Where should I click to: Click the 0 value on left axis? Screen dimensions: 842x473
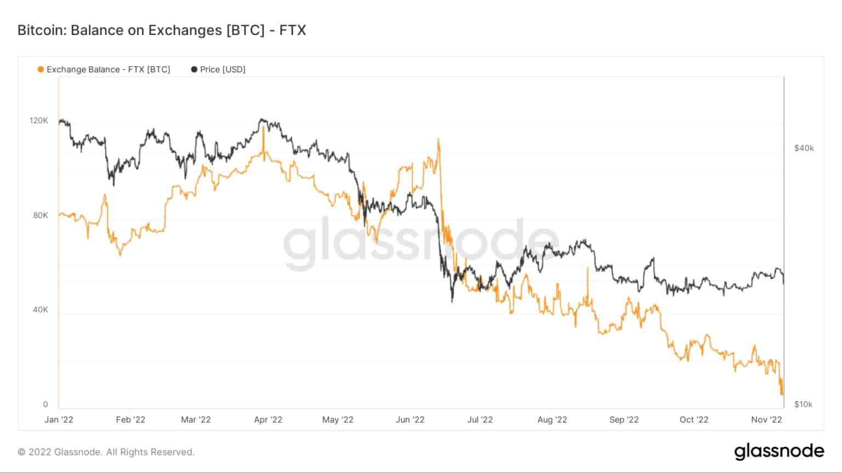coord(45,405)
